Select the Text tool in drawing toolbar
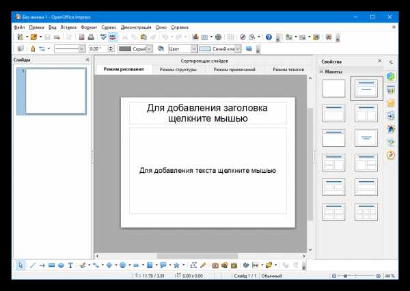The height and width of the screenshot is (291, 410). (70, 265)
